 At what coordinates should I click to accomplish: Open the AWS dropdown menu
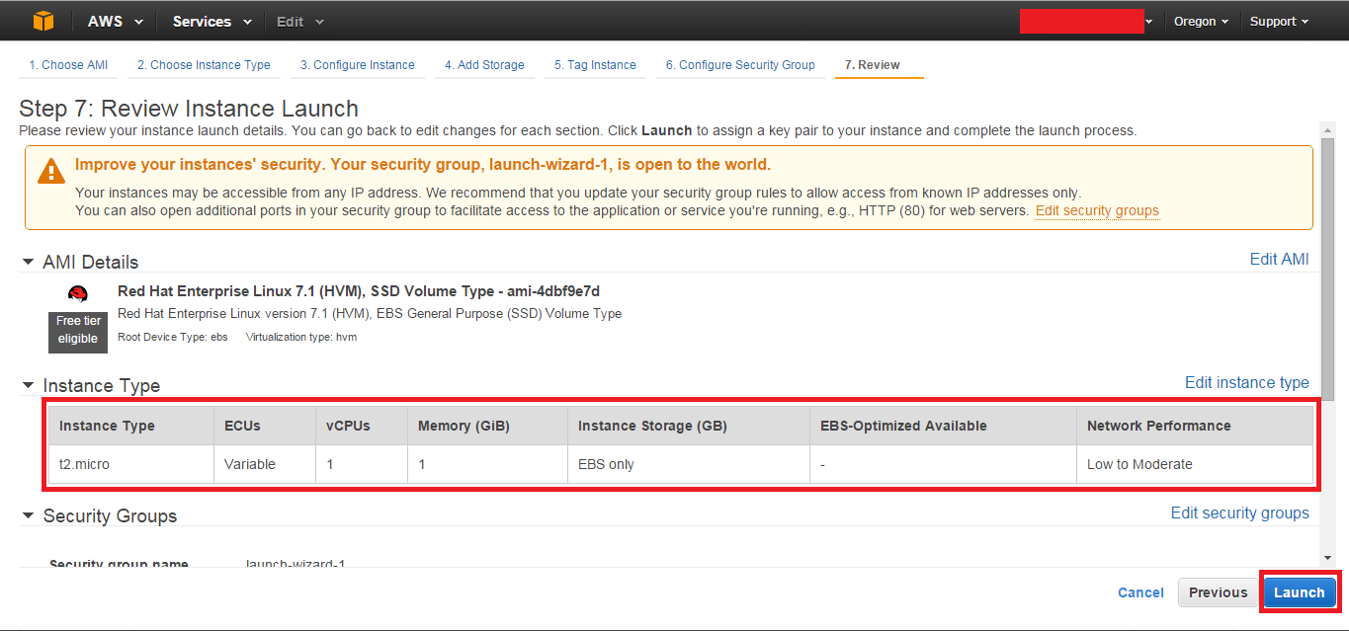[115, 21]
